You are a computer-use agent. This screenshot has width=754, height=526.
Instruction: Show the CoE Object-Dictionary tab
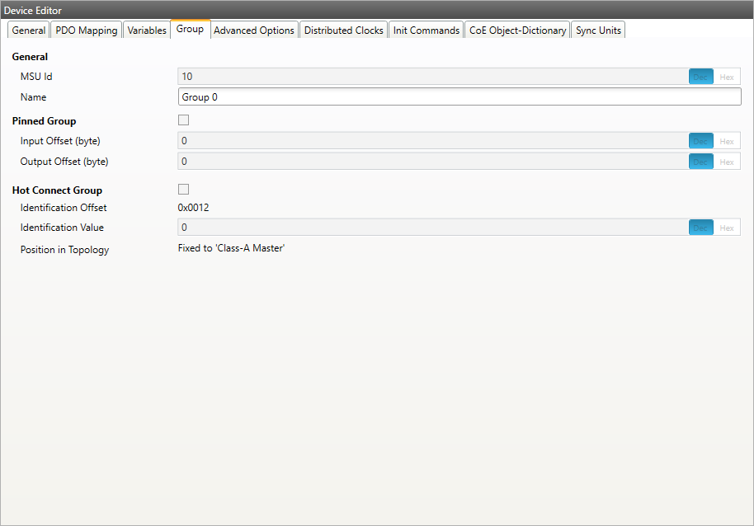click(517, 31)
